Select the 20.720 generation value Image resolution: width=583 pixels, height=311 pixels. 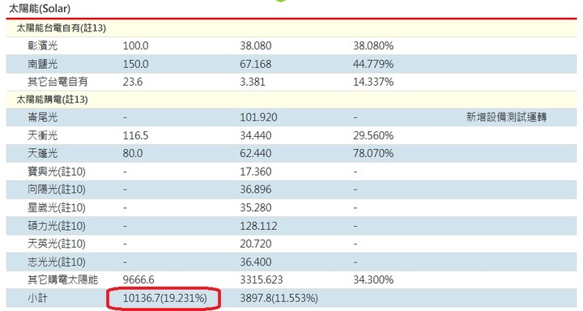pyautogui.click(x=255, y=244)
